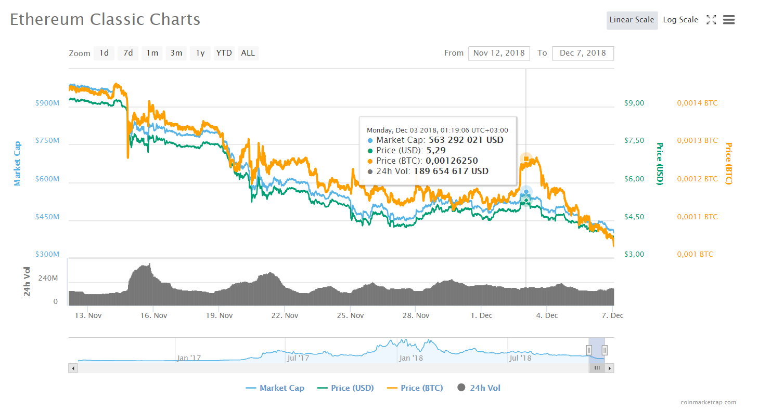This screenshot has height=410, width=758.
Task: Switch to Linear Scale
Action: pos(632,20)
